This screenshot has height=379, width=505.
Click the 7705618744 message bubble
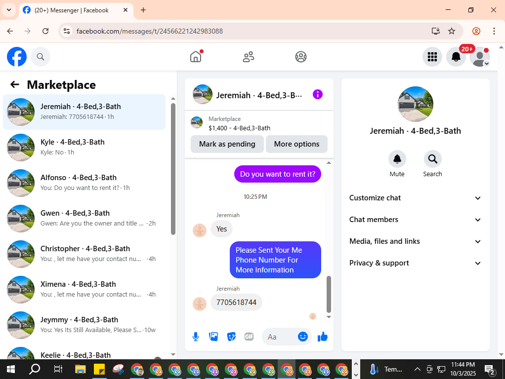pos(236,303)
